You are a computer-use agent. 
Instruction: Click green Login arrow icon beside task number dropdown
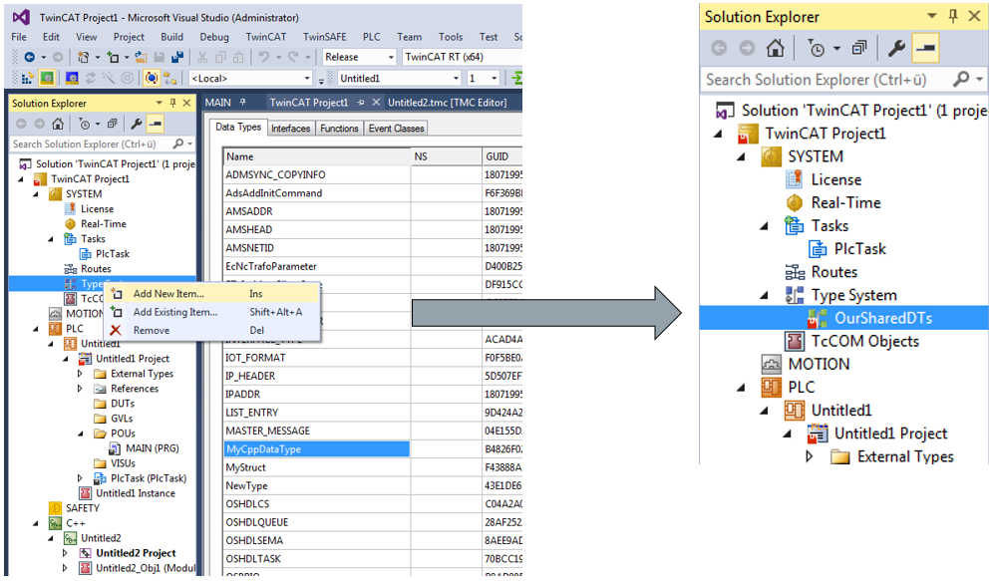point(517,78)
